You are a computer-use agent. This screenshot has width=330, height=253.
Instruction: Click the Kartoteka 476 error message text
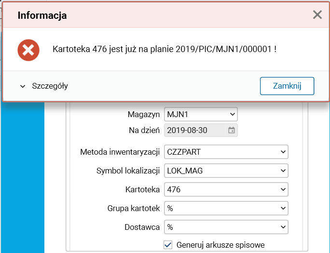click(164, 50)
